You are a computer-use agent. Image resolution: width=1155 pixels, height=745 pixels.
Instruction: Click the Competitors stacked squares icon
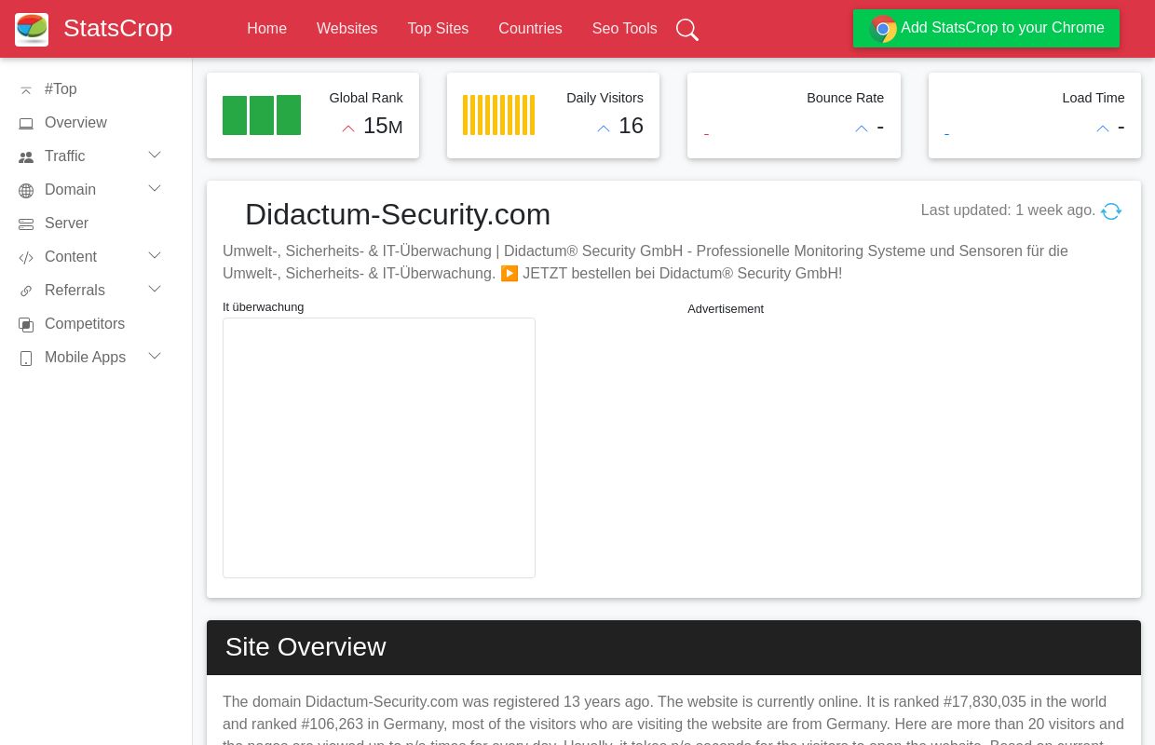coord(26,325)
